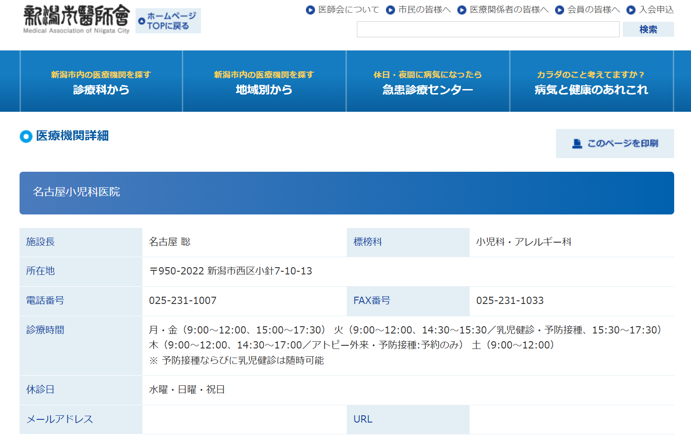Click the arrow icon beside 医療関係者の皆様へ

pyautogui.click(x=462, y=10)
